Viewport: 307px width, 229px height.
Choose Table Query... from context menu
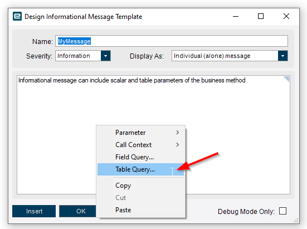[x=141, y=169]
